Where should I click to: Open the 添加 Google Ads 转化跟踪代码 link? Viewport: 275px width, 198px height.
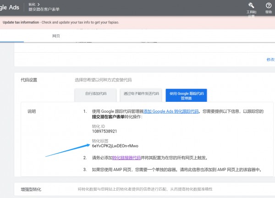[x=171, y=111]
